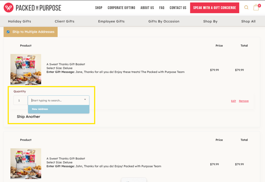
Task: Open Shop All category
Action: coord(248,21)
